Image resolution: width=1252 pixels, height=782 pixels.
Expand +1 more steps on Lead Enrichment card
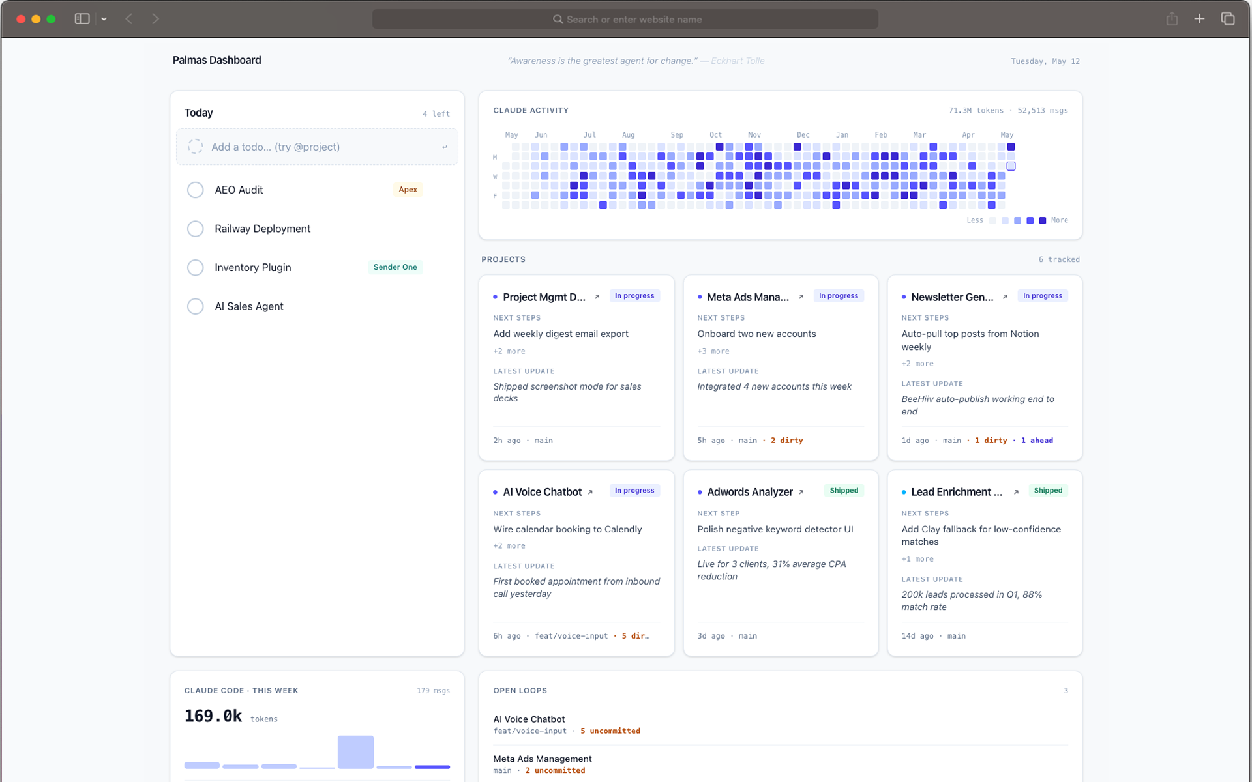point(917,559)
